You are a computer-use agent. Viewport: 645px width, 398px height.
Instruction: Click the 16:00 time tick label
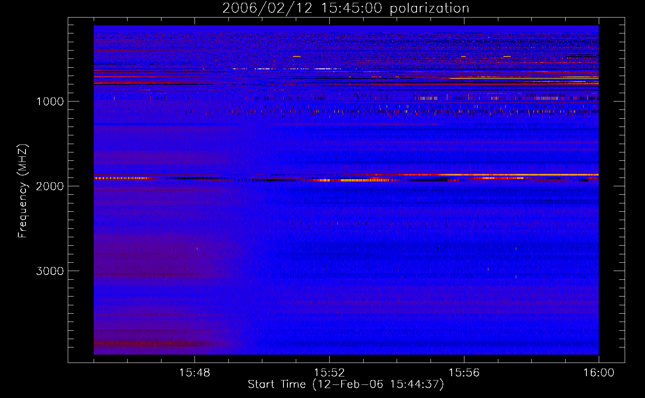point(599,373)
